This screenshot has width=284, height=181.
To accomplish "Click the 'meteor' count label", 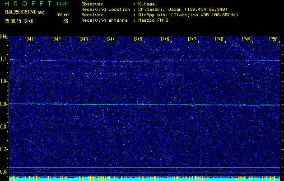I will coord(63,14).
